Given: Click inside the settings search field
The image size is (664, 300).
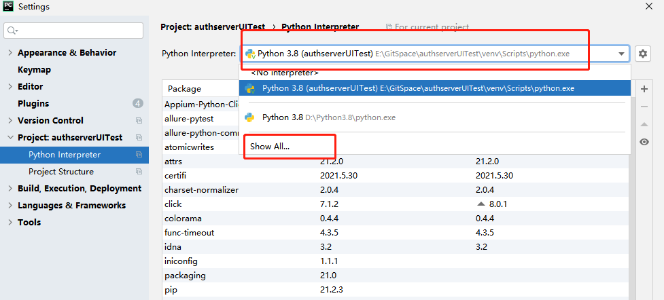Looking at the screenshot, I should tap(73, 31).
